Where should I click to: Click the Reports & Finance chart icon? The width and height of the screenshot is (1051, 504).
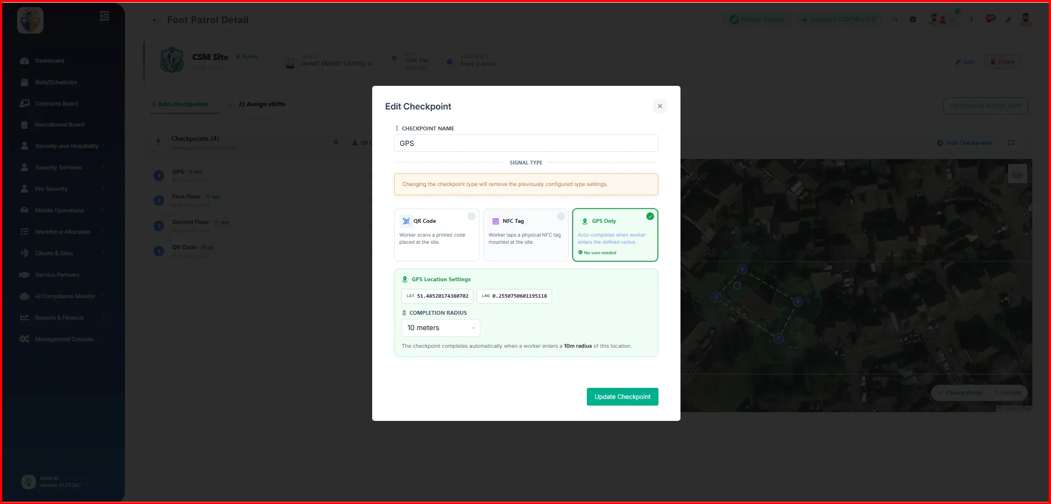point(24,318)
